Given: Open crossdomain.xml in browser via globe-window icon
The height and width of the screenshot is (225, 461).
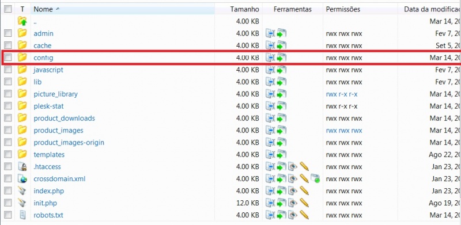Looking at the screenshot, I should pyautogui.click(x=315, y=178).
